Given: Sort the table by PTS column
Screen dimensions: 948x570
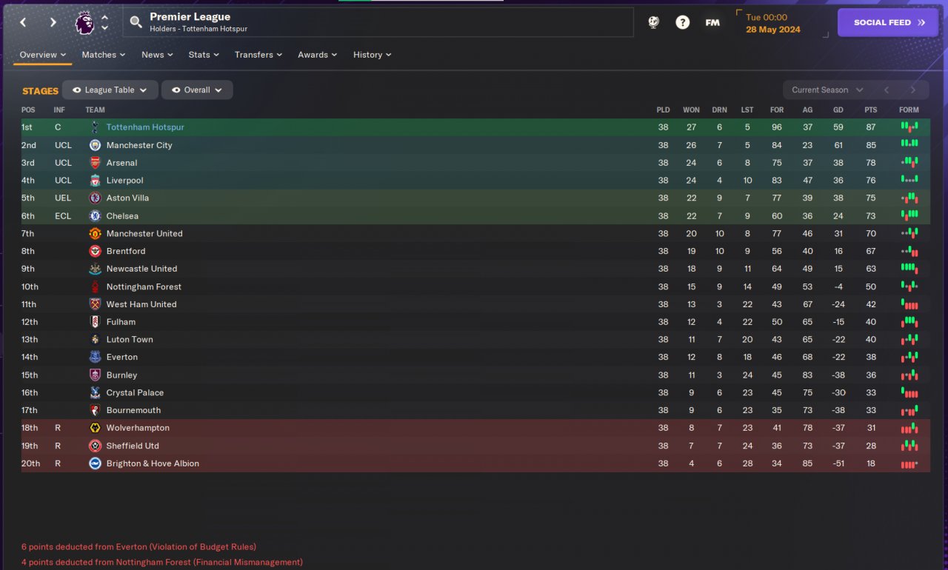Looking at the screenshot, I should (x=870, y=110).
